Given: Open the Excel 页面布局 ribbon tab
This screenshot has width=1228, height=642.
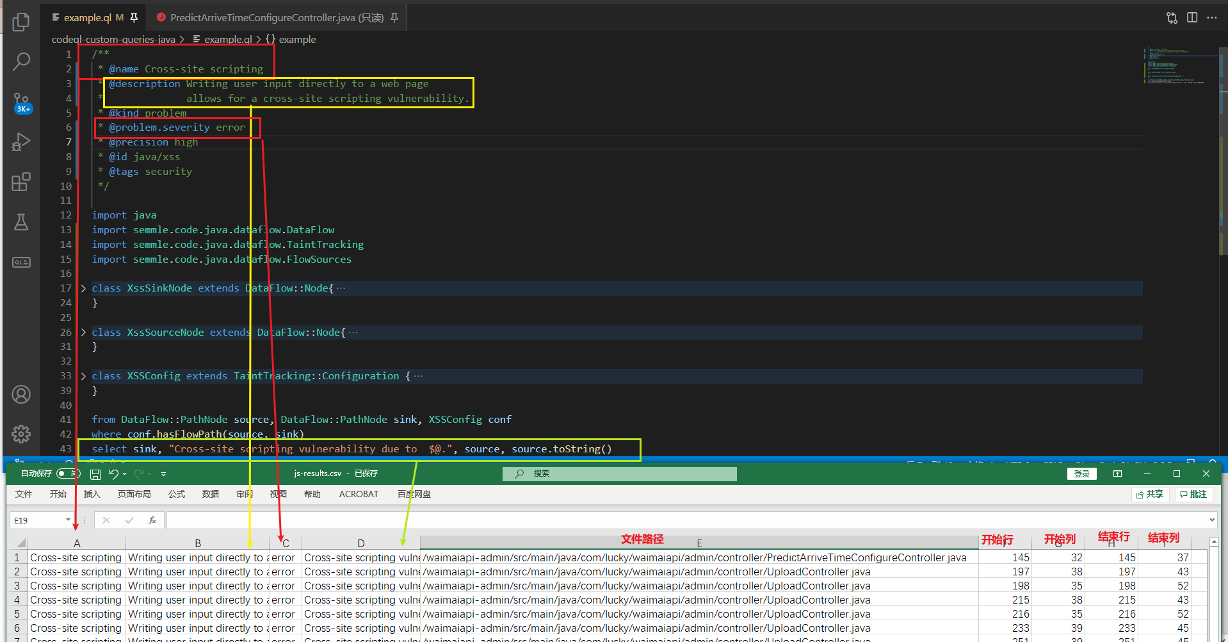Looking at the screenshot, I should (x=134, y=494).
